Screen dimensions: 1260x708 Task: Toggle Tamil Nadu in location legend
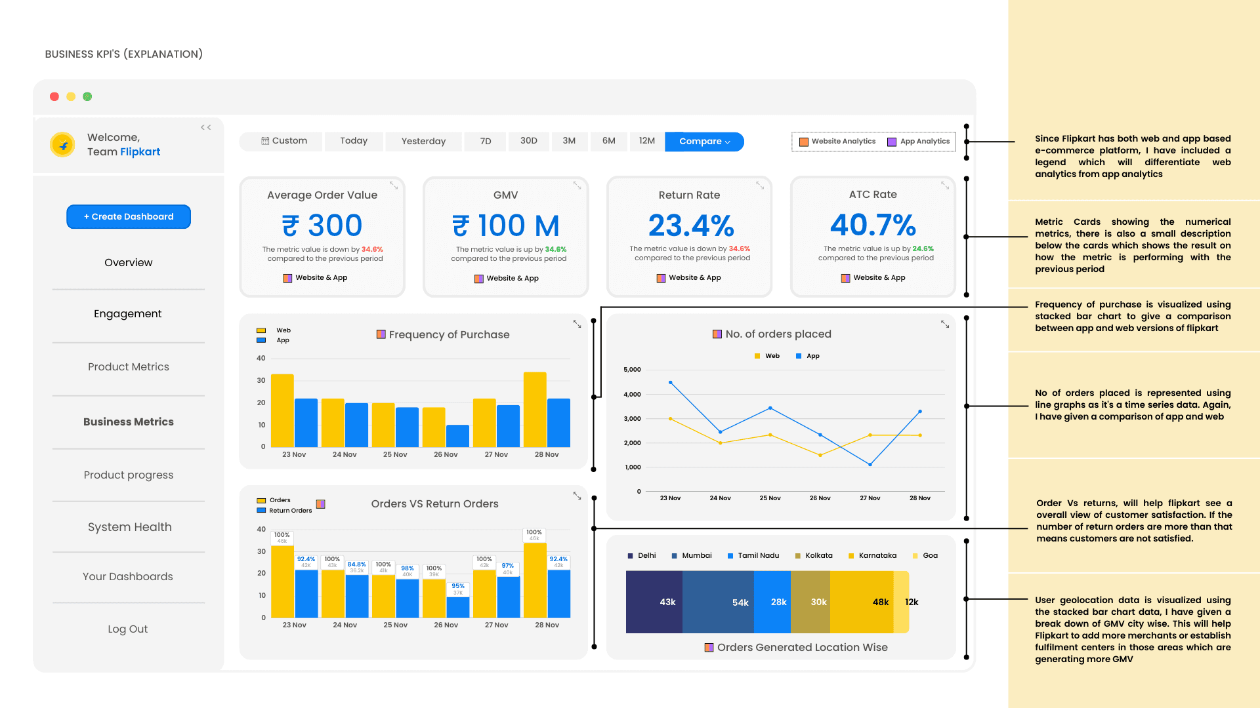click(753, 556)
